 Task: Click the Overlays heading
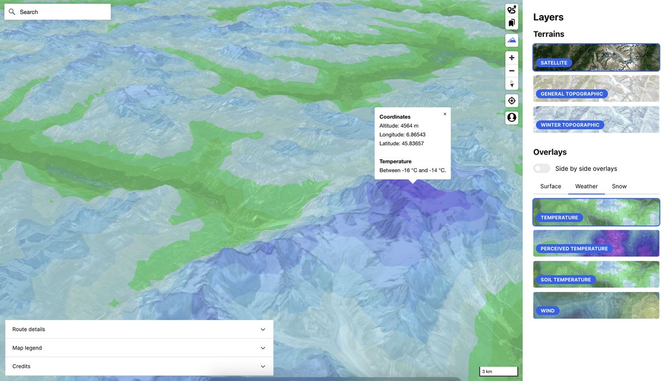pyautogui.click(x=550, y=152)
